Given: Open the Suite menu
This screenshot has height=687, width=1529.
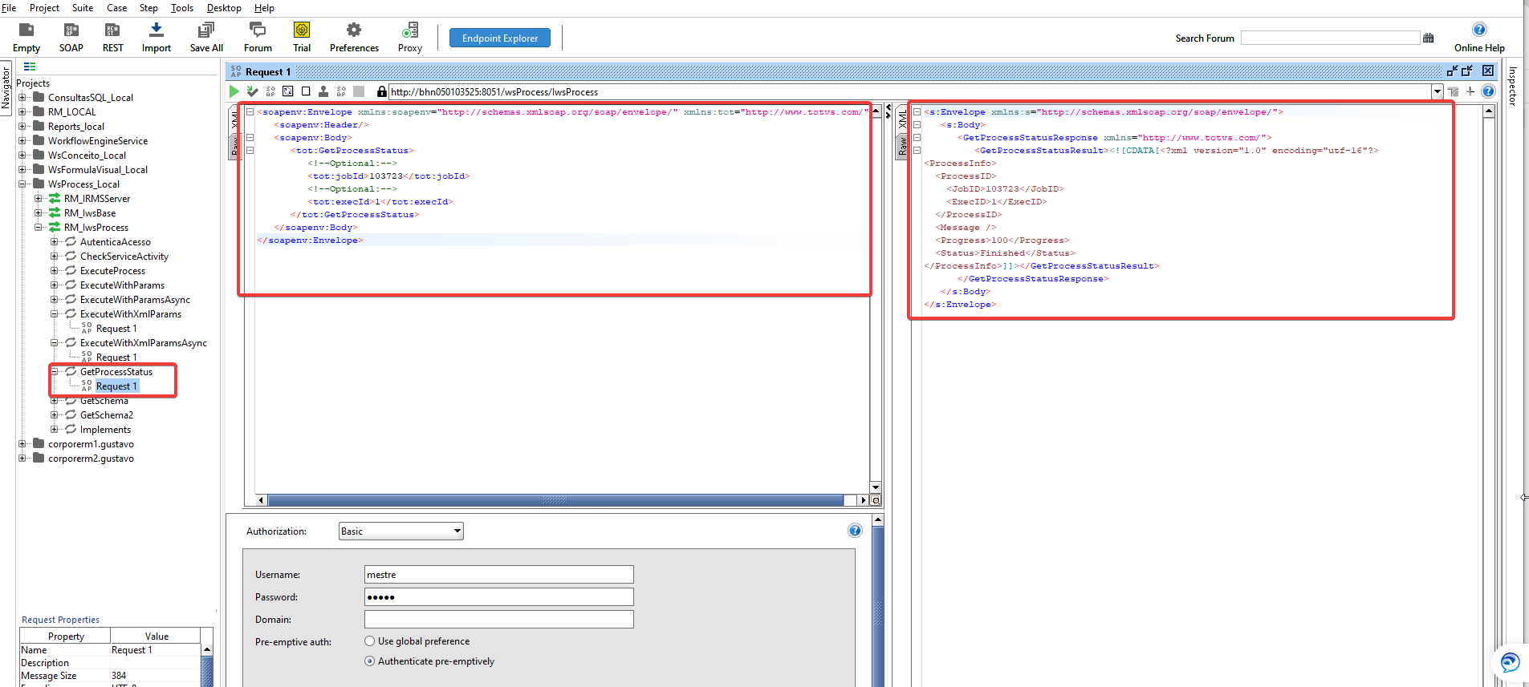Looking at the screenshot, I should pyautogui.click(x=83, y=8).
